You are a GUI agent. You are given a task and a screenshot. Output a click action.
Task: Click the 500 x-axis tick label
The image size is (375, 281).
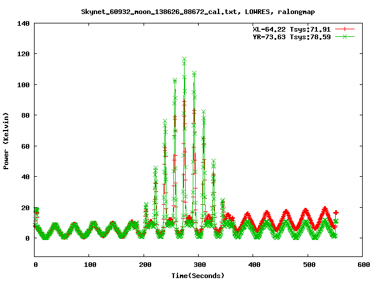click(309, 265)
